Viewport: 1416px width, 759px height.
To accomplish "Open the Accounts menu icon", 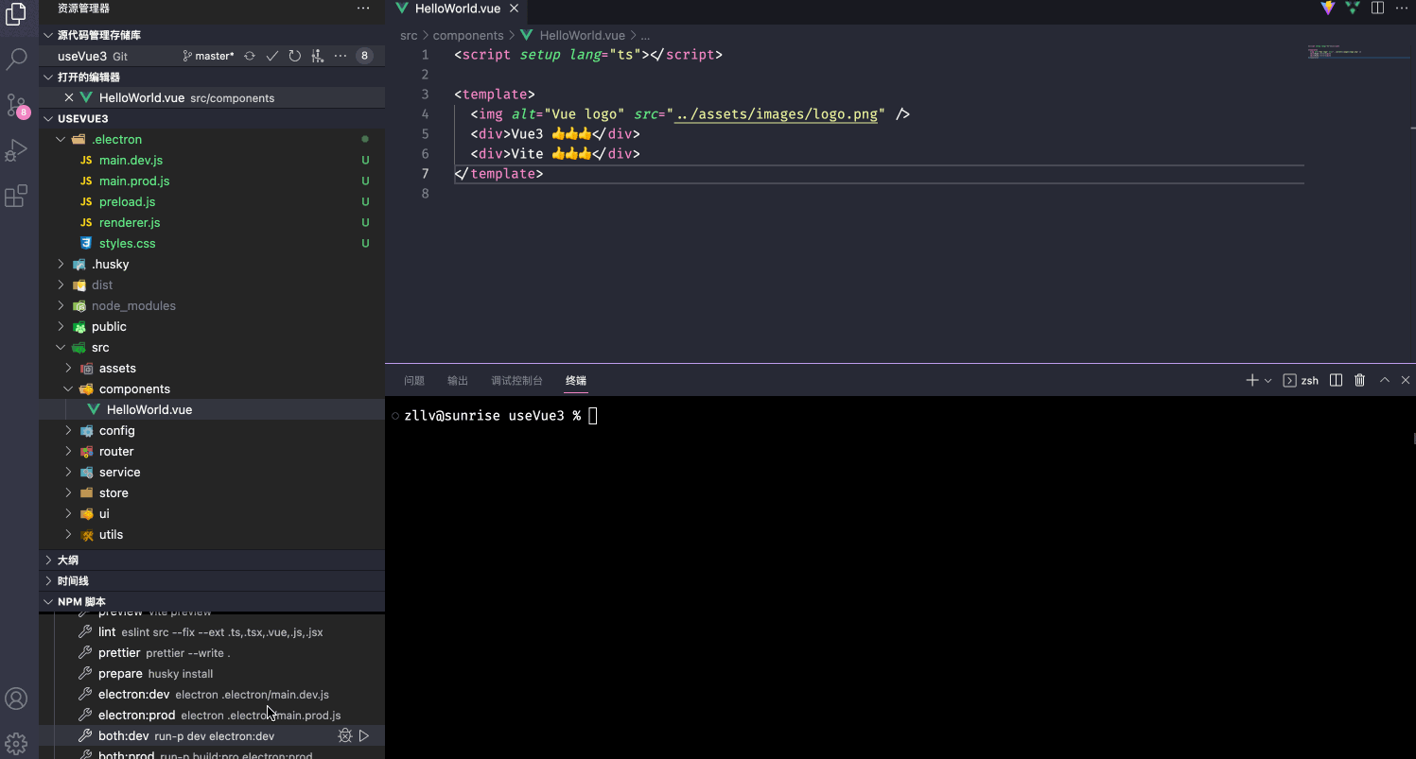I will [16, 699].
